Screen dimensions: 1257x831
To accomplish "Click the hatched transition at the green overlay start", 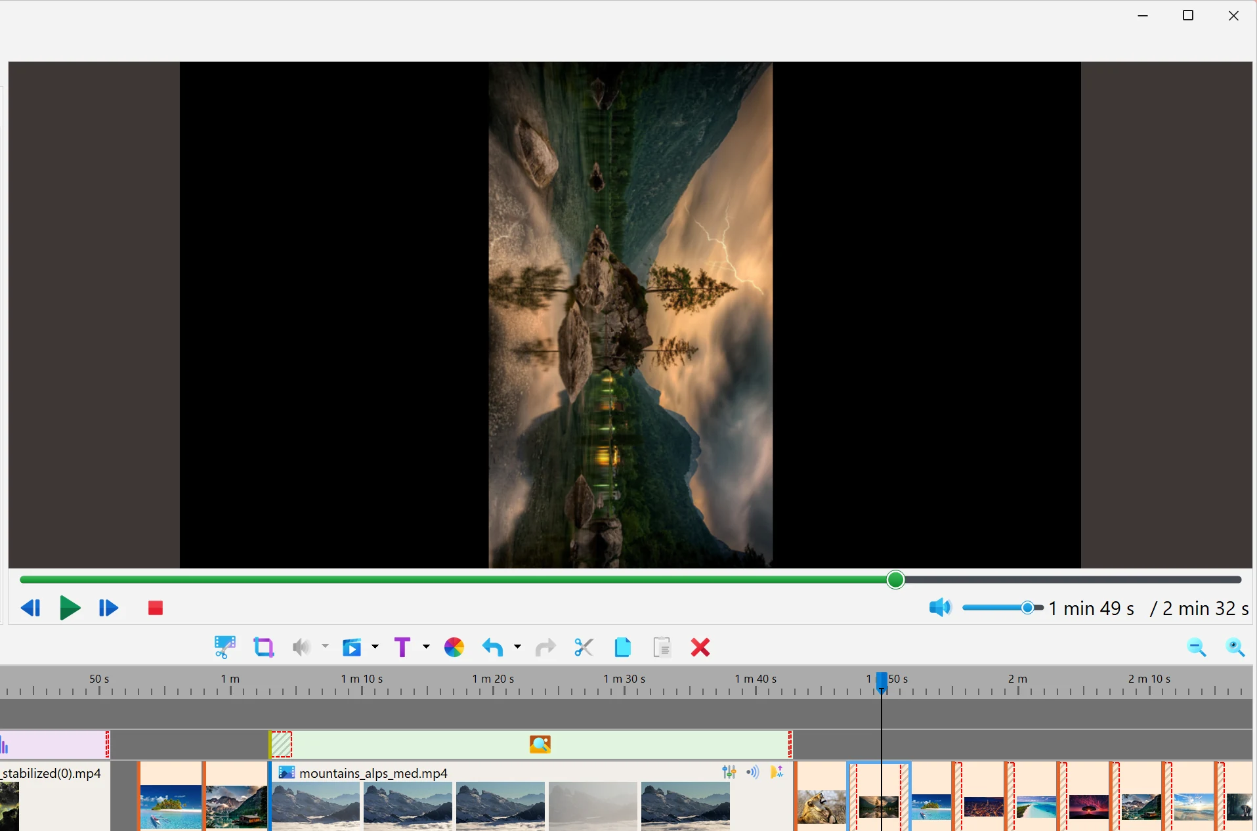I will [x=282, y=744].
